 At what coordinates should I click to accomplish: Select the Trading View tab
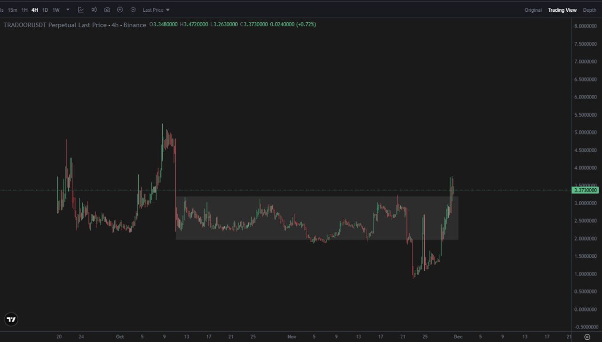[562, 10]
